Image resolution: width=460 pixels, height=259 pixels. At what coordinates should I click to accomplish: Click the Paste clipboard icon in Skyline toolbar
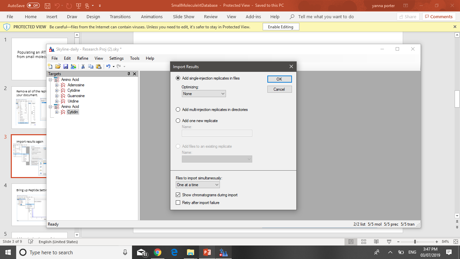(98, 66)
